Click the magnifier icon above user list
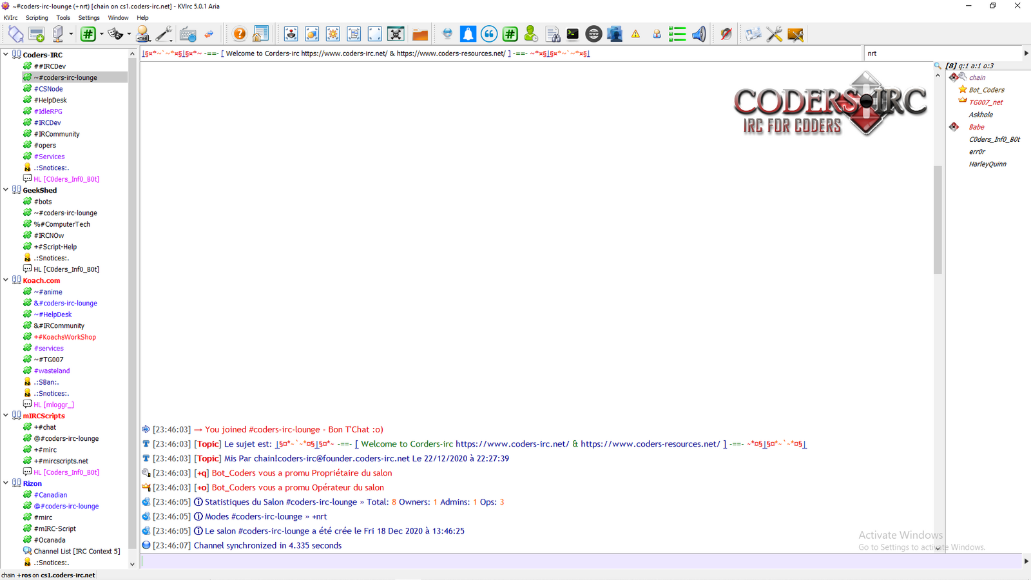 click(x=938, y=66)
